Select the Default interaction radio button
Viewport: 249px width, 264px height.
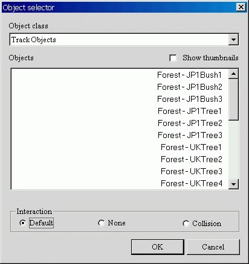[23, 223]
